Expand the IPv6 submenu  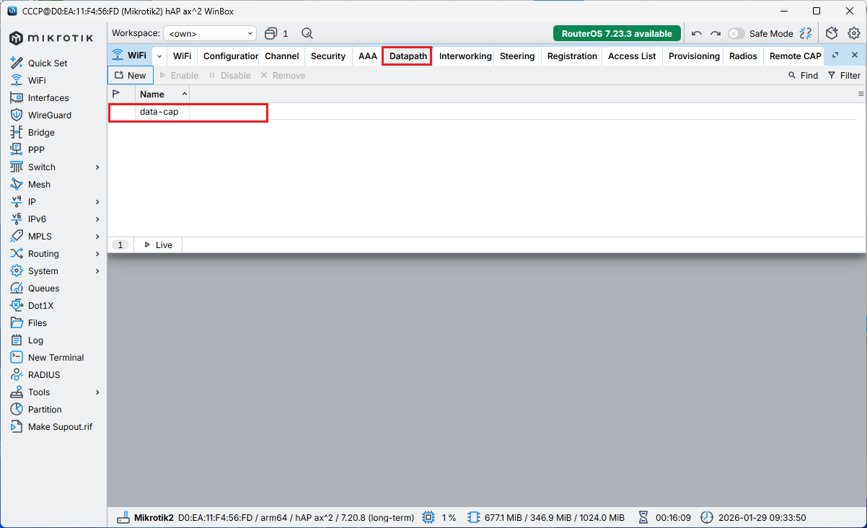(x=97, y=219)
